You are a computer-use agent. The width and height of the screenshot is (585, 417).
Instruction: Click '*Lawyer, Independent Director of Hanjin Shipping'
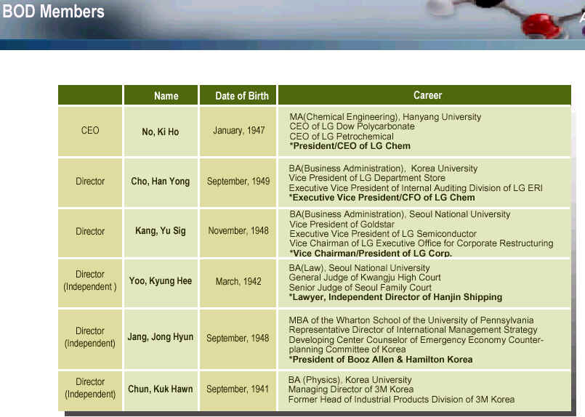click(x=395, y=297)
